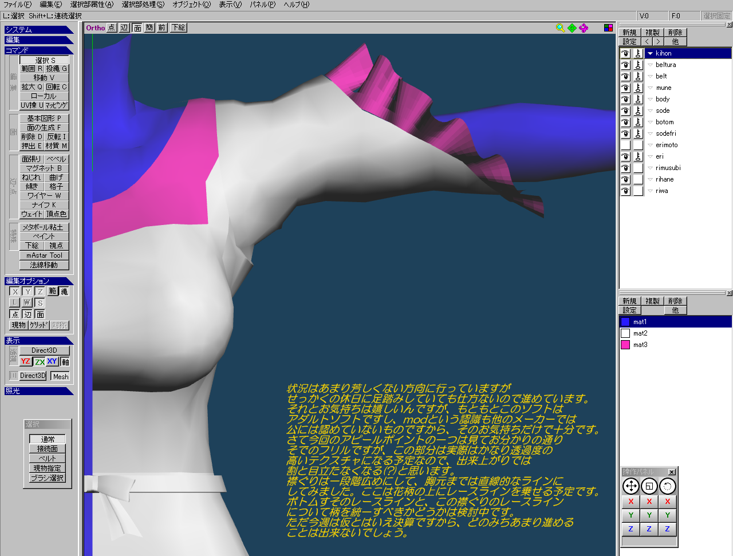Show the hidden erimoto object
The image size is (733, 556).
coord(625,145)
